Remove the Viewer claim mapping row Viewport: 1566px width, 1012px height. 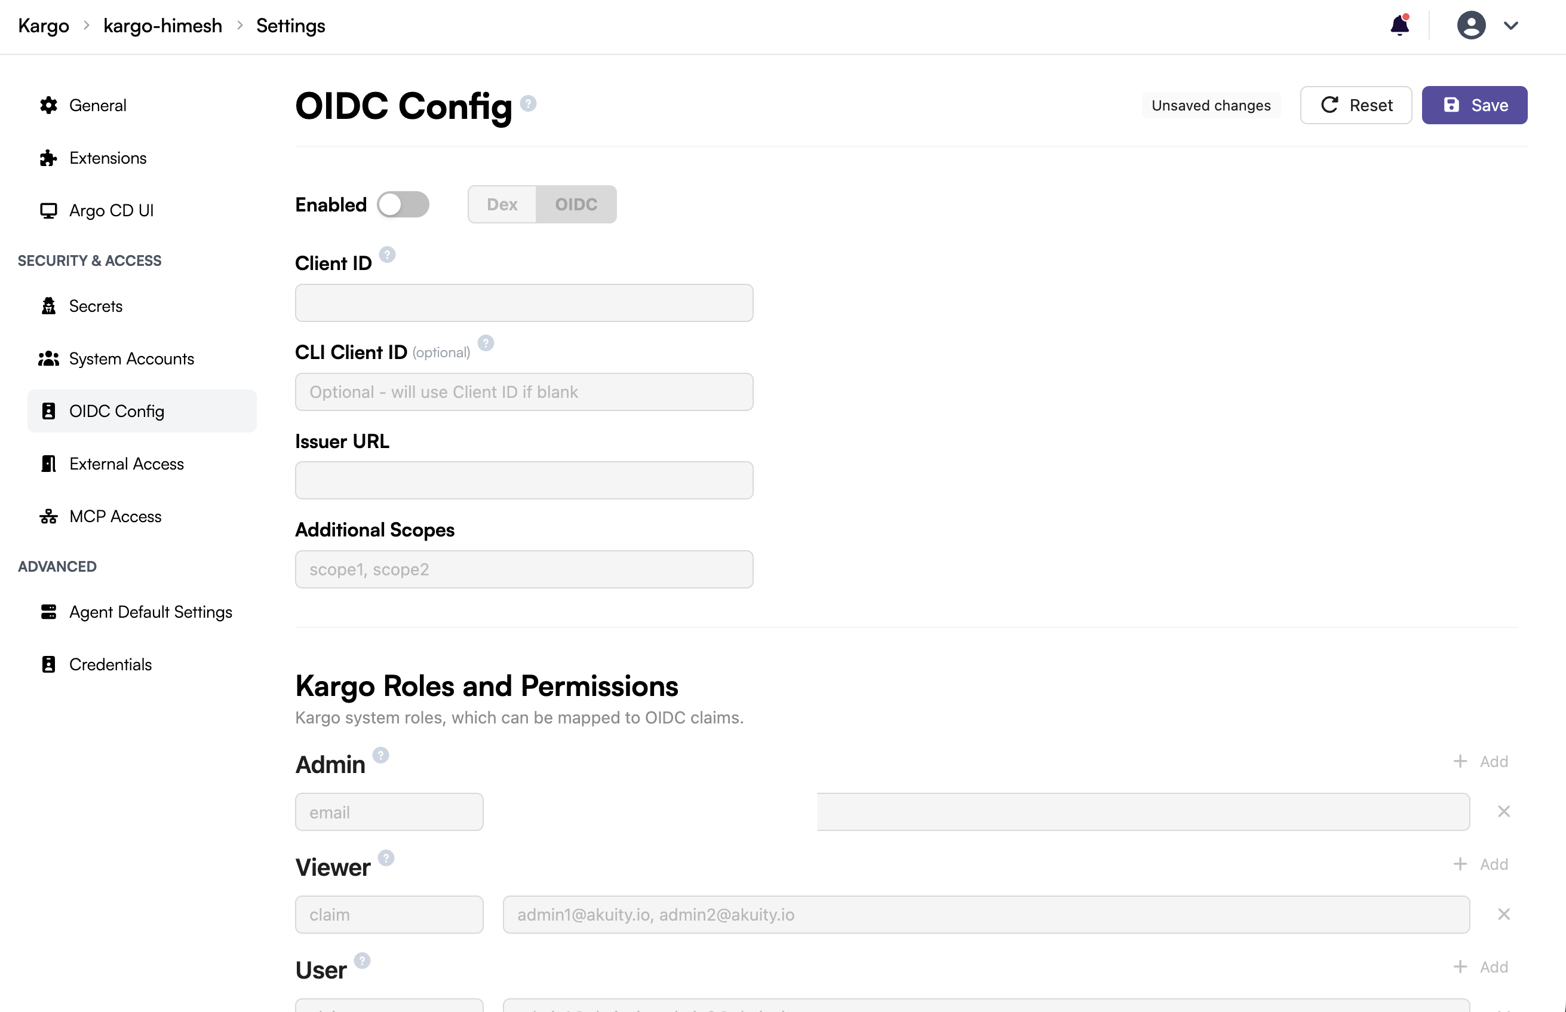(x=1504, y=914)
